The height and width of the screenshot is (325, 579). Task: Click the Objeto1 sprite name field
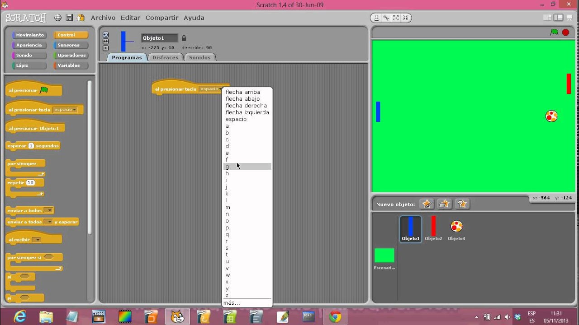point(159,38)
